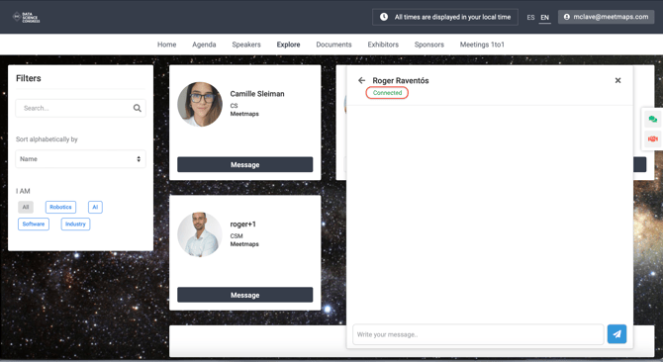Click the Camille Sleiman name

pos(257,94)
